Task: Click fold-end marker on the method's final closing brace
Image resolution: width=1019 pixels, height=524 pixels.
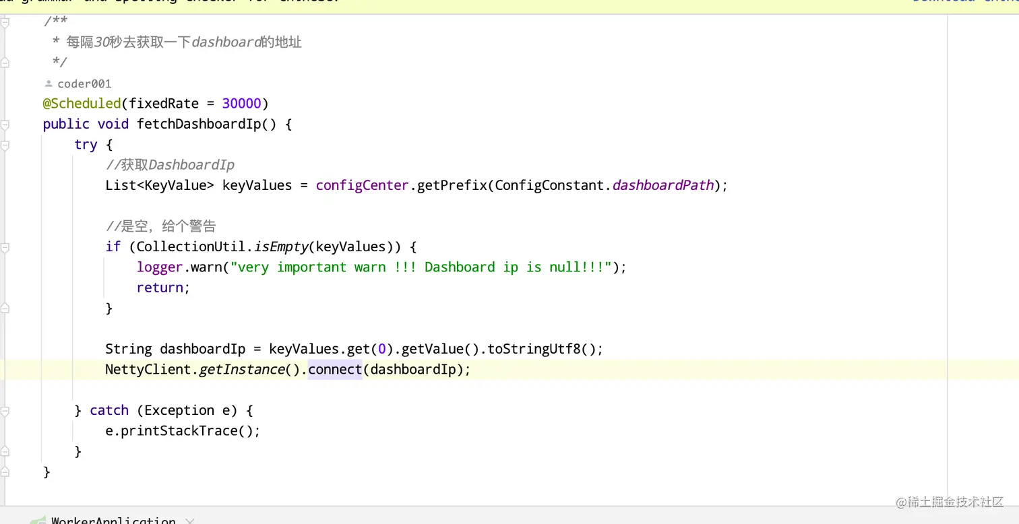Action: [x=5, y=472]
